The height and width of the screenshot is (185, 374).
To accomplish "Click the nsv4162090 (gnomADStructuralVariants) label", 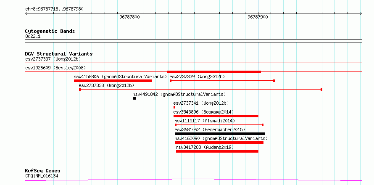I will [221, 138].
